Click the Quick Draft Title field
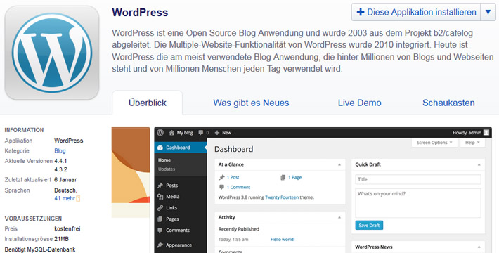The width and height of the screenshot is (499, 253). tap(418, 179)
